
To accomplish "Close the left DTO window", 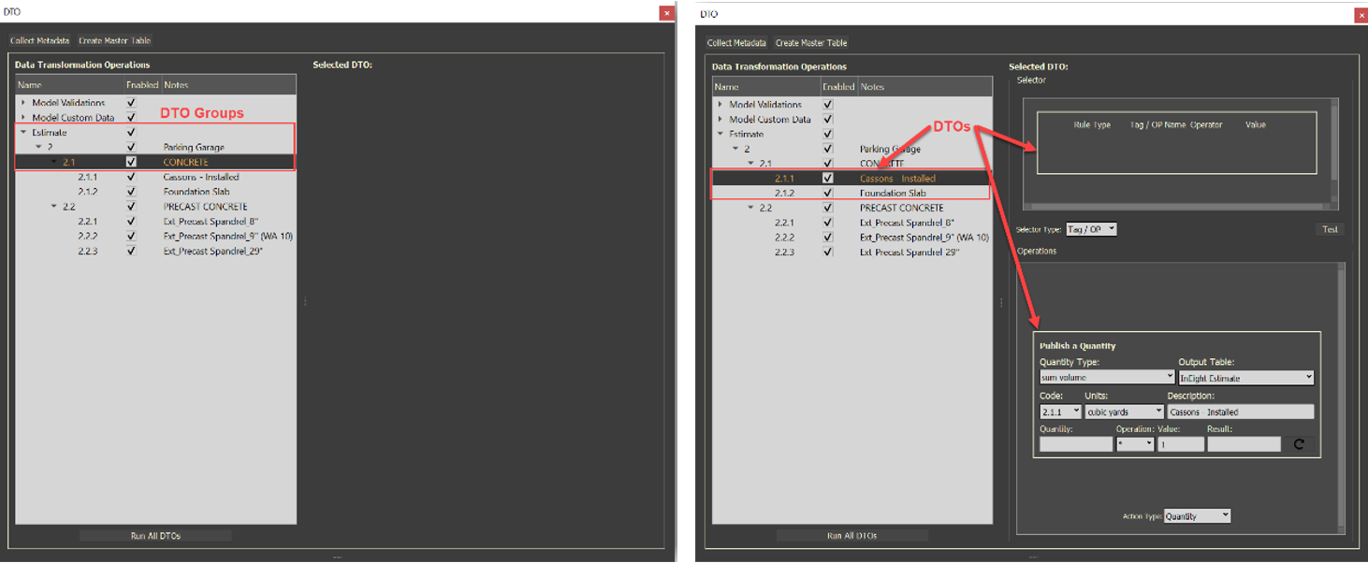I will (665, 13).
